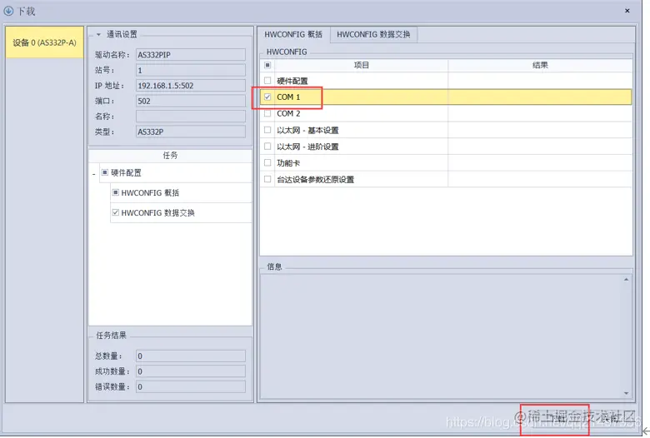Select the 以太网 - 基本设置 row text
650x438 pixels.
click(x=307, y=130)
